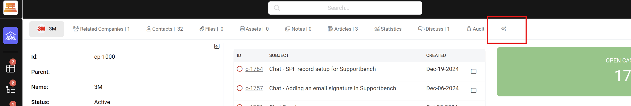
Task: Click the preview icon for case c-1764
Action: click(x=474, y=71)
